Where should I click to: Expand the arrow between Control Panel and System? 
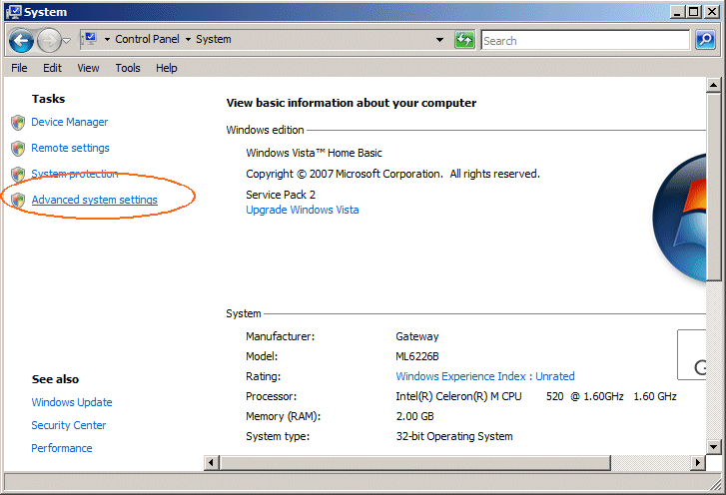click(188, 40)
